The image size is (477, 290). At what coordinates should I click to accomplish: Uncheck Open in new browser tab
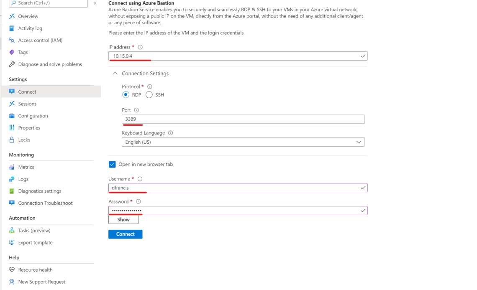112,164
